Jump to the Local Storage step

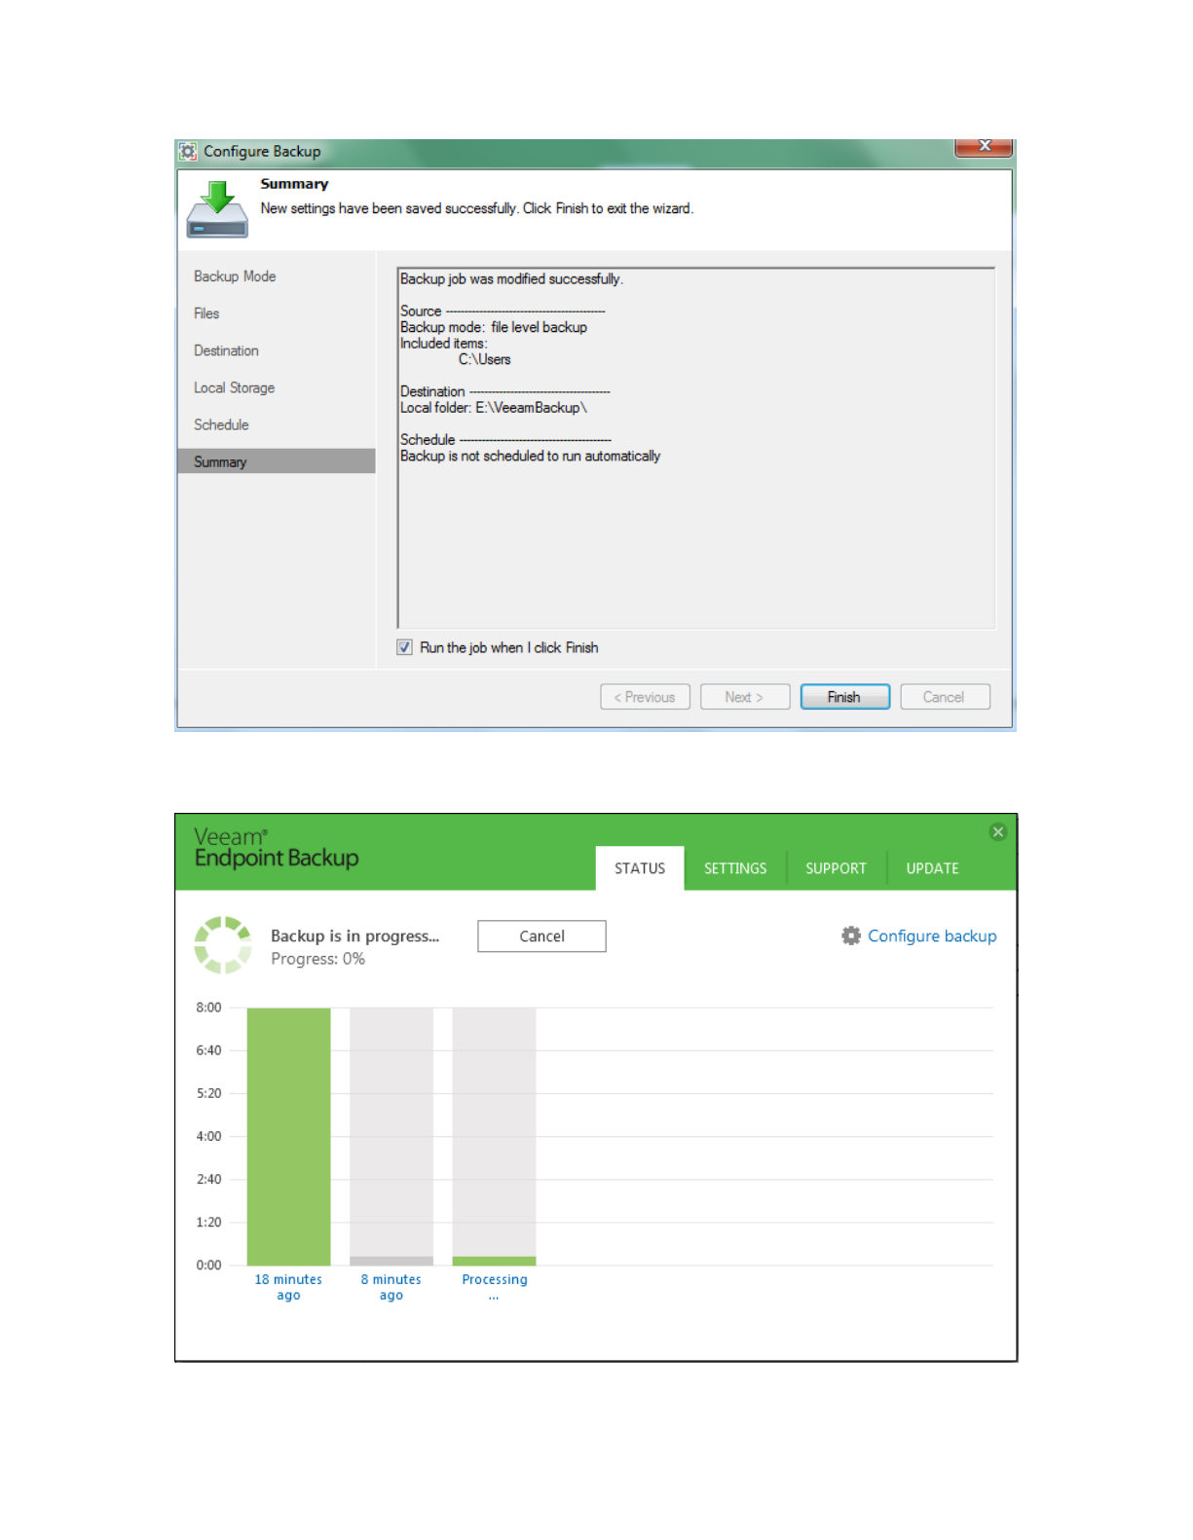234,387
